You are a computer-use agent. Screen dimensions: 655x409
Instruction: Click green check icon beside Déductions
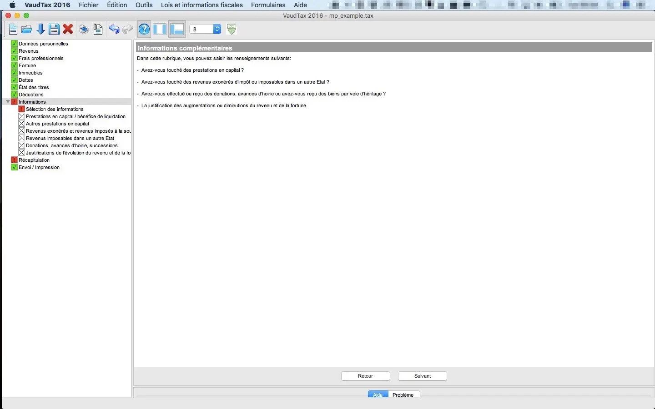pyautogui.click(x=14, y=95)
